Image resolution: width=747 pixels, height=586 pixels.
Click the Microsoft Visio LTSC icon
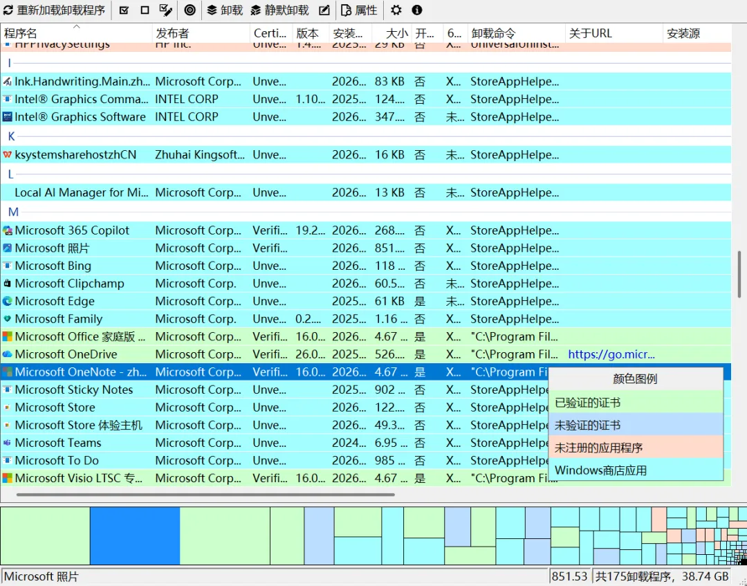(x=7, y=478)
